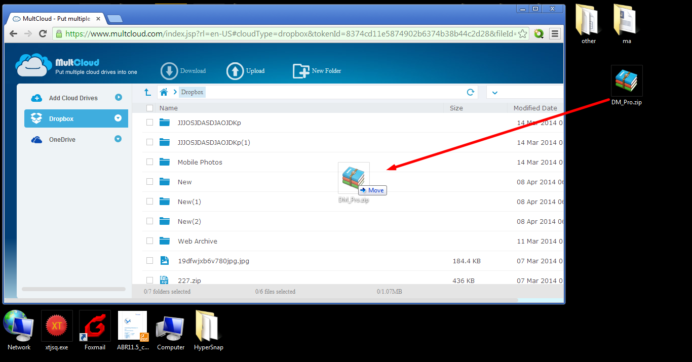The width and height of the screenshot is (692, 362).
Task: Check the JJJOSJDASDJAOJDKp(1) checkbox
Action: [x=149, y=142]
